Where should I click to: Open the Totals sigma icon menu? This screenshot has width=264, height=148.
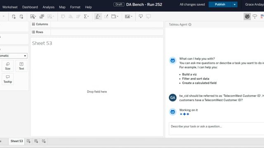[86, 16]
